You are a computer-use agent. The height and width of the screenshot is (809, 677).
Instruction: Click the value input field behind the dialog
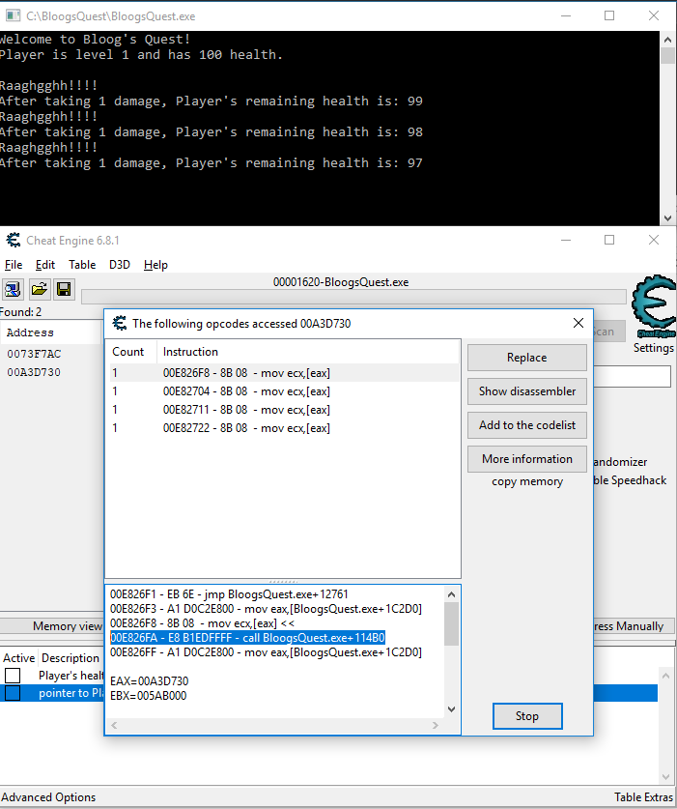[x=633, y=377]
